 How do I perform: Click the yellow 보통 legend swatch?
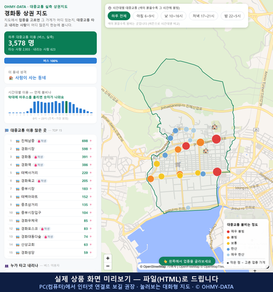click(228, 244)
